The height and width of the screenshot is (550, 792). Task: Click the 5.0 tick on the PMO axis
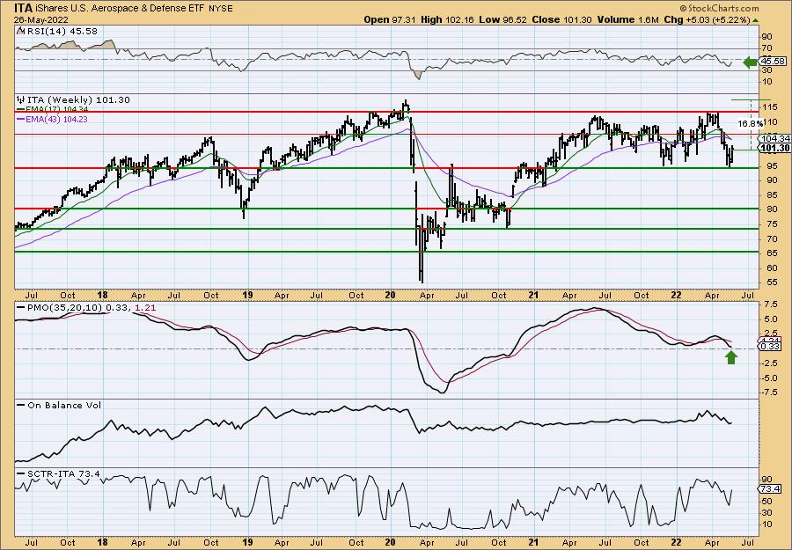pyautogui.click(x=770, y=319)
